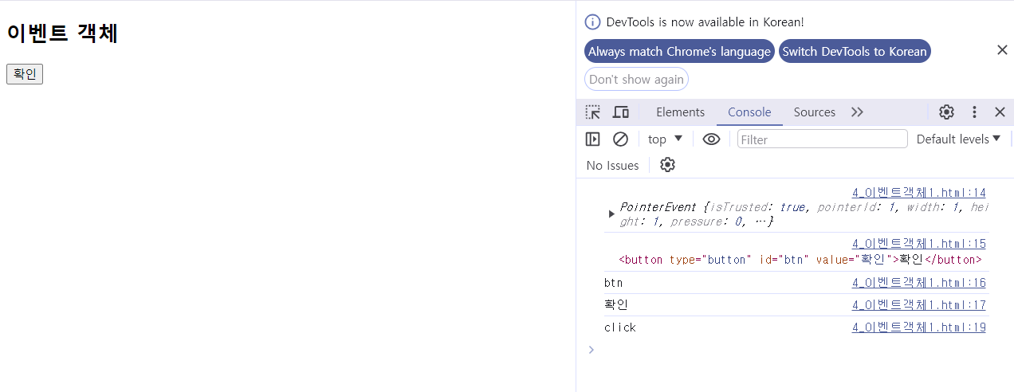Show more DevTools tabs chevron
The width and height of the screenshot is (1014, 392).
point(857,112)
